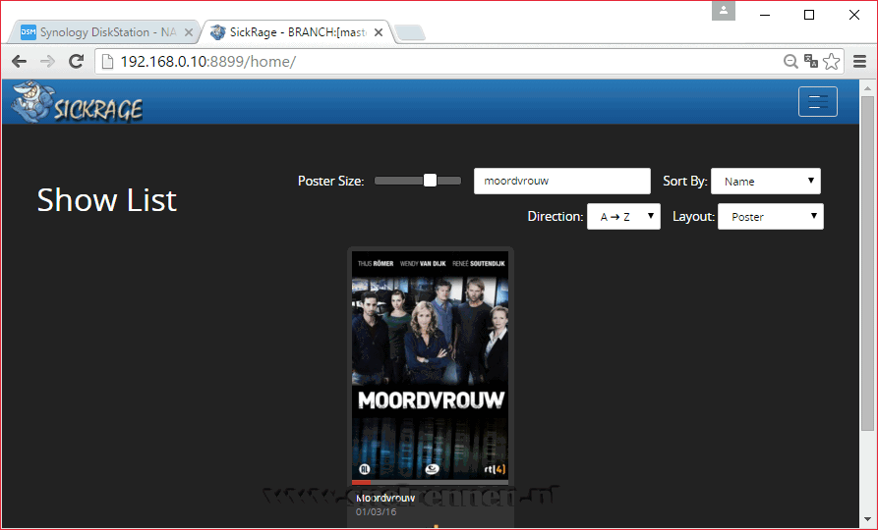
Task: Open the Moordvrouw show poster
Action: pyautogui.click(x=430, y=365)
